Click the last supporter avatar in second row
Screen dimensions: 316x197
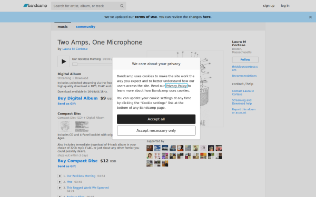[x=219, y=156]
